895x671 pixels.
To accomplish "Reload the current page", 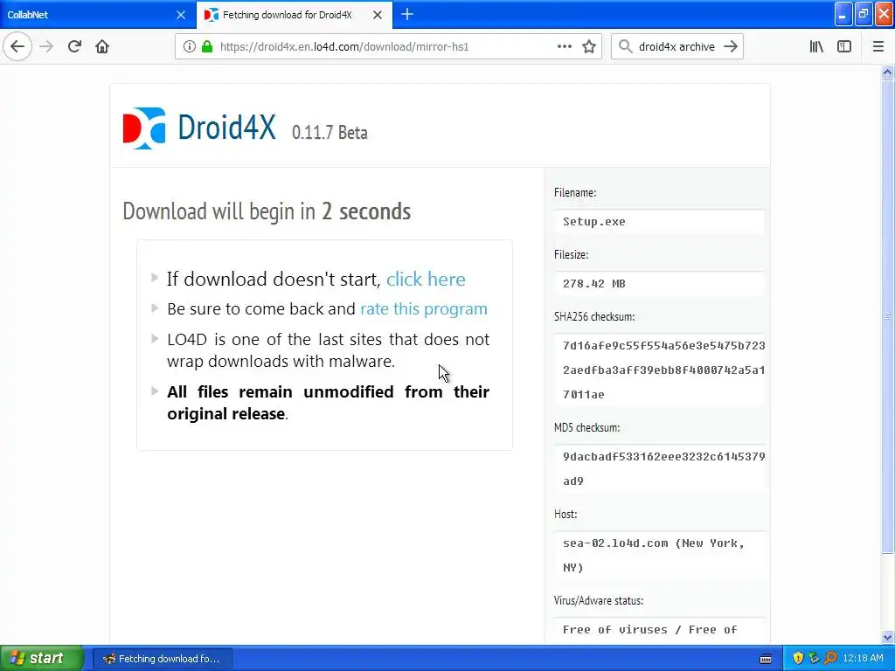I will point(74,46).
